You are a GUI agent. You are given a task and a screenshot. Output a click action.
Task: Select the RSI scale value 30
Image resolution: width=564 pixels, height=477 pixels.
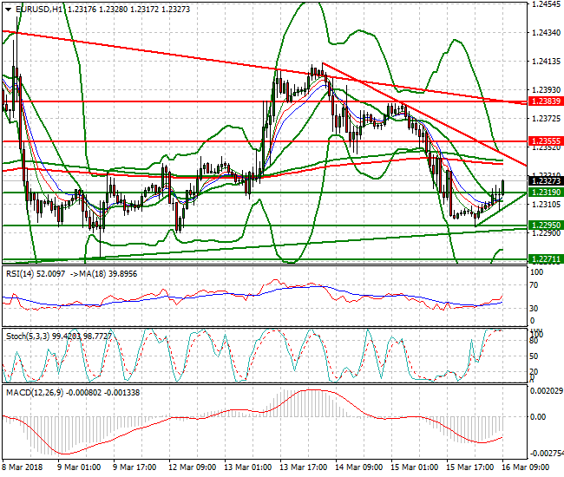(534, 309)
